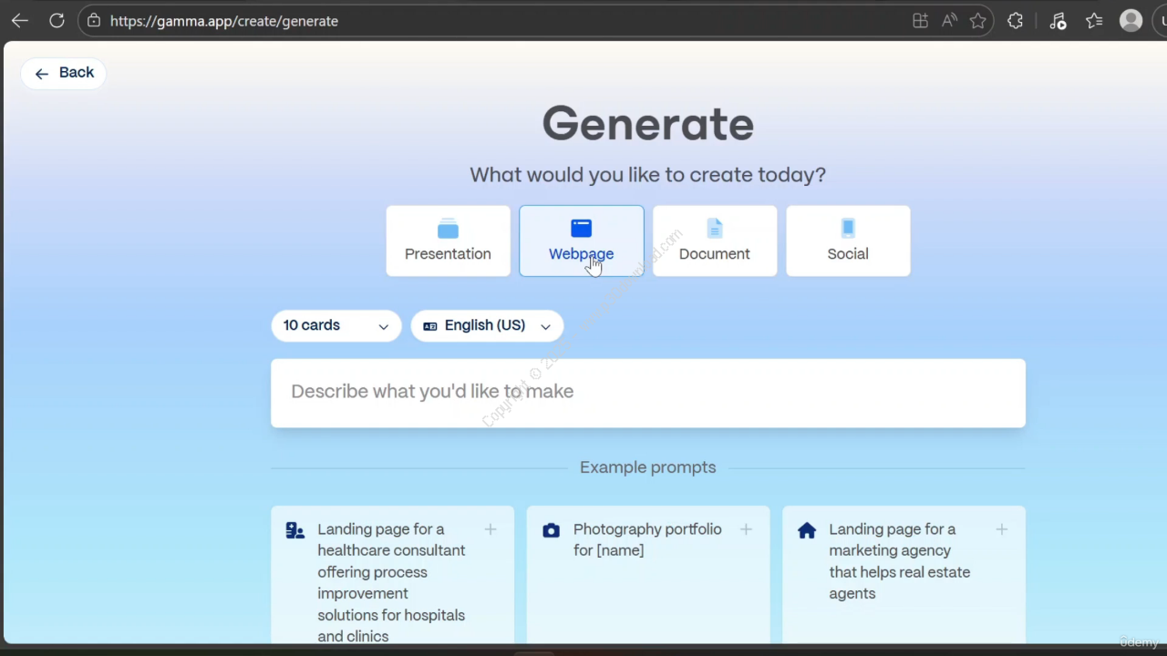The image size is (1167, 656).
Task: Select the Social format option
Action: 847,241
